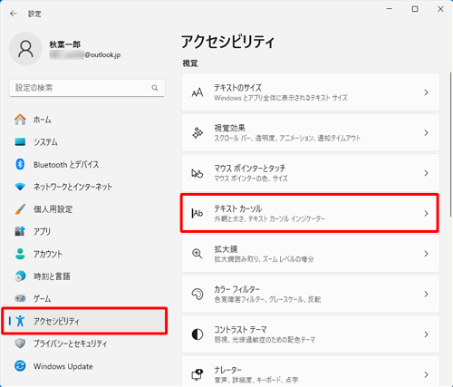
Task: Click the vertical scrollbar on the right
Action: pos(450,144)
